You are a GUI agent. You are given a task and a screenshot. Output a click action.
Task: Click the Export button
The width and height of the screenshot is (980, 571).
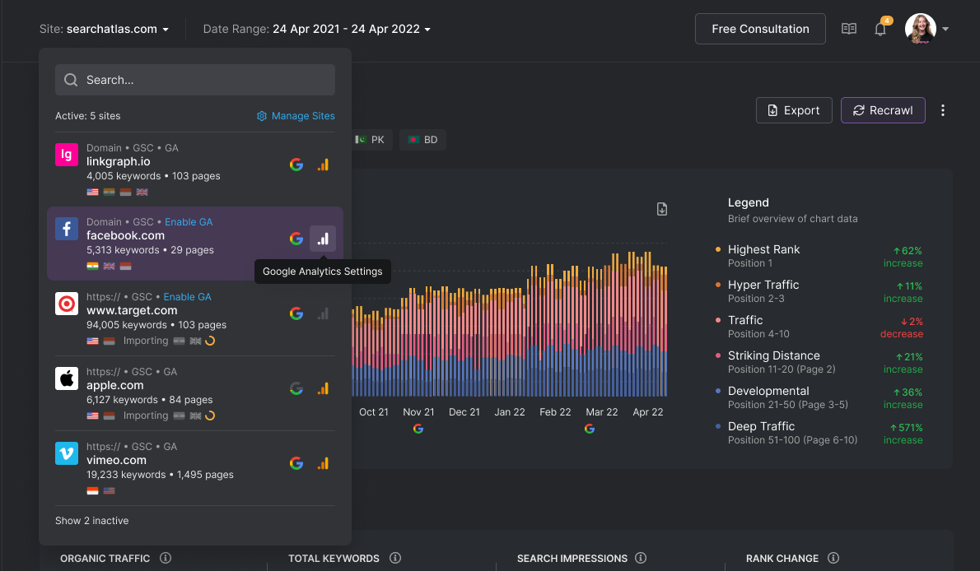click(794, 110)
